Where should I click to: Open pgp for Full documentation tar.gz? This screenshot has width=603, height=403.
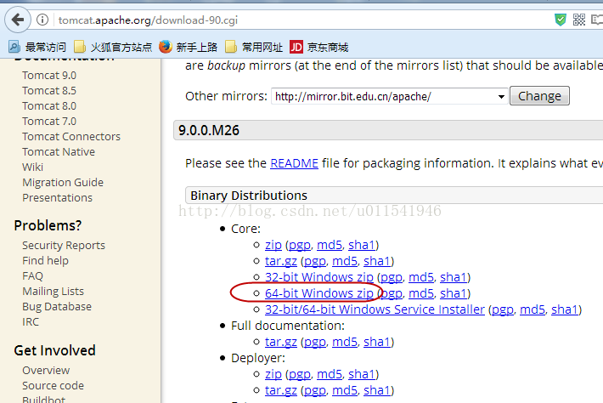point(315,342)
